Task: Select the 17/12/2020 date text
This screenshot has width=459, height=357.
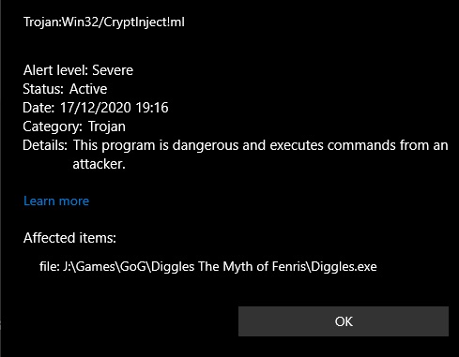Action: (x=96, y=108)
